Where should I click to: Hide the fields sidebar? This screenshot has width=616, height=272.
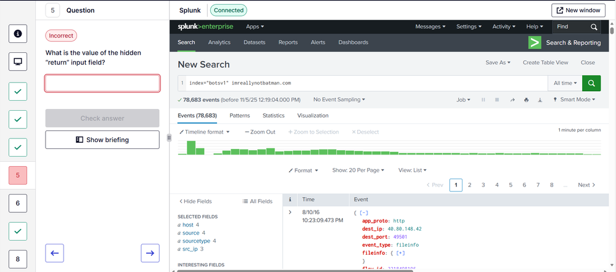[x=195, y=201]
